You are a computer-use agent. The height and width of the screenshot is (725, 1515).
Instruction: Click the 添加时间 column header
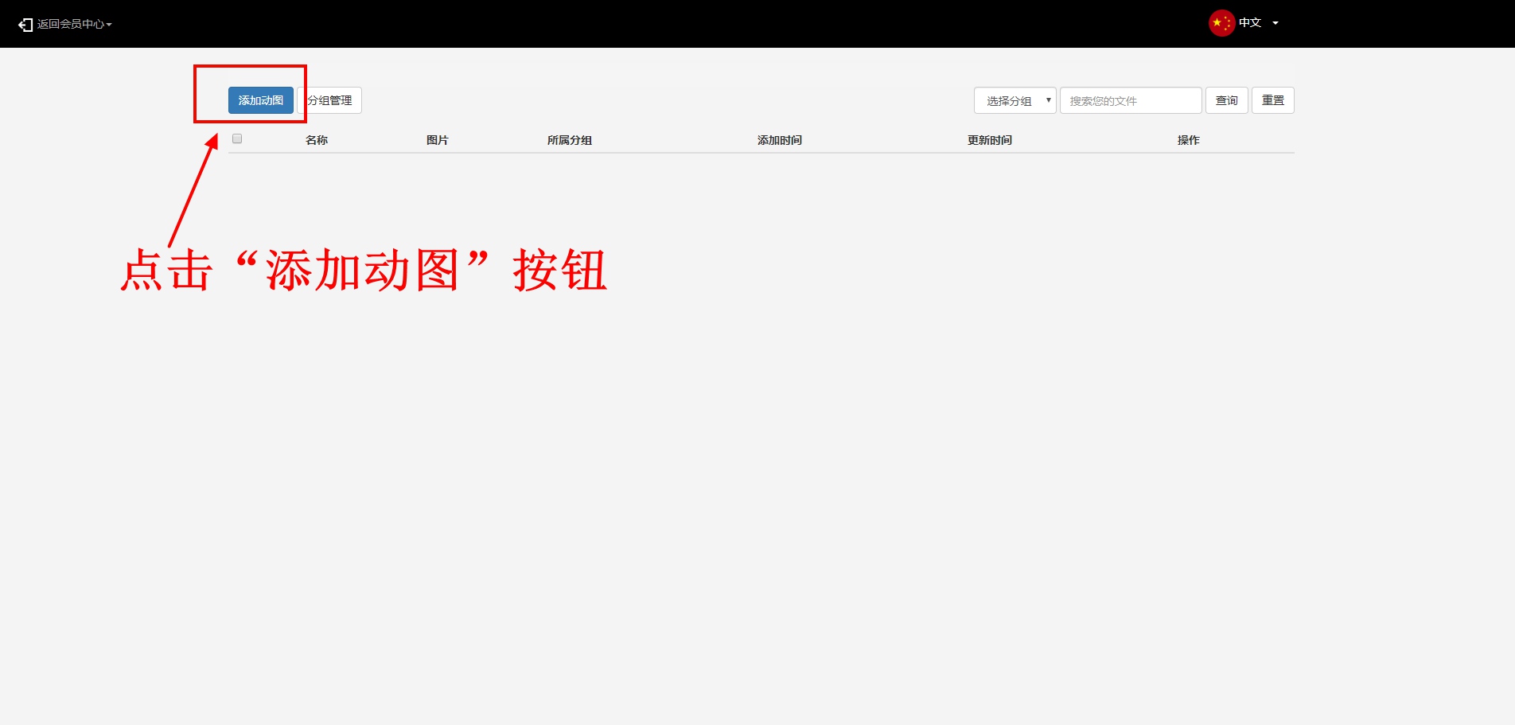(x=779, y=140)
